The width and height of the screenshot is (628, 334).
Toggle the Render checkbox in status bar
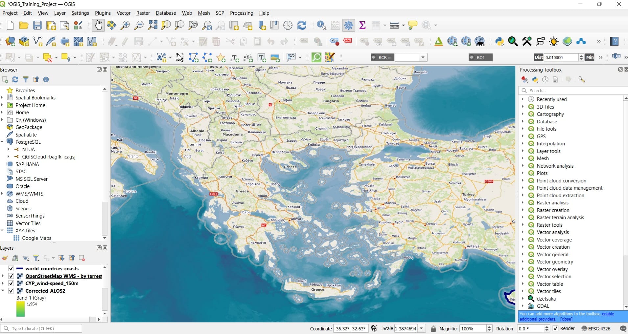pos(555,328)
